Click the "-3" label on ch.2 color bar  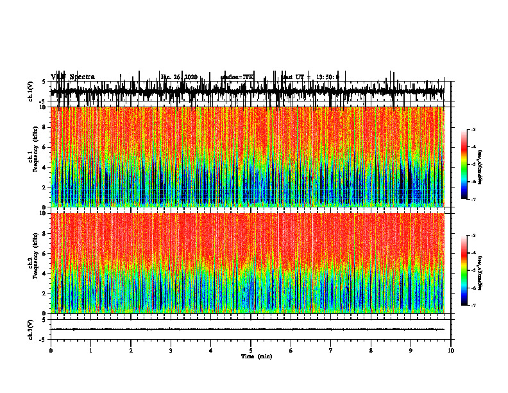[473, 236]
